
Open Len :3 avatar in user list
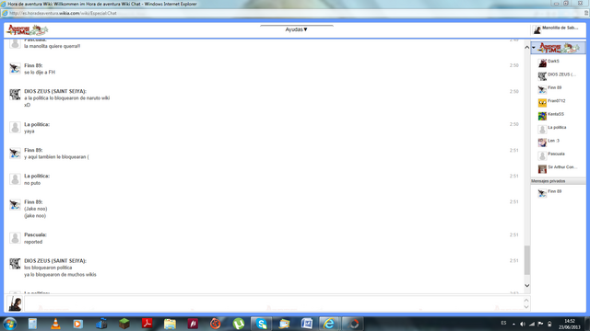[542, 143]
